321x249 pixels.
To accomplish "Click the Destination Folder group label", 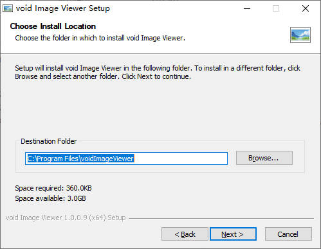I will (x=49, y=141).
